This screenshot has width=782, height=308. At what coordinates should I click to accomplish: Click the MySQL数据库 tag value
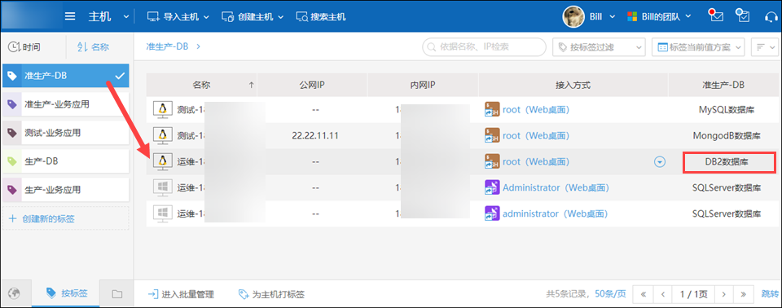(x=727, y=110)
